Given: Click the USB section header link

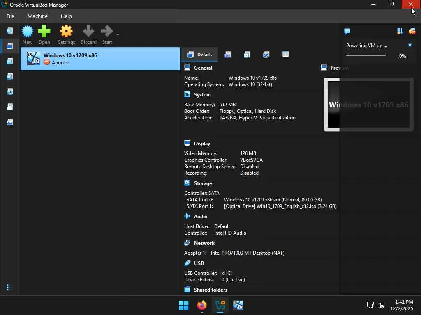Looking at the screenshot, I should [199, 263].
